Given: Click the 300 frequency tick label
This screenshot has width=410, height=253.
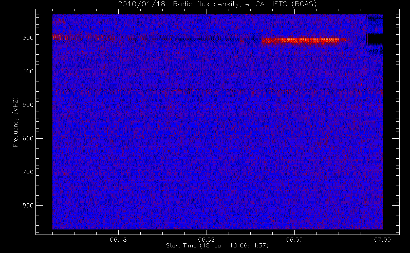Looking at the screenshot, I should 28,38.
